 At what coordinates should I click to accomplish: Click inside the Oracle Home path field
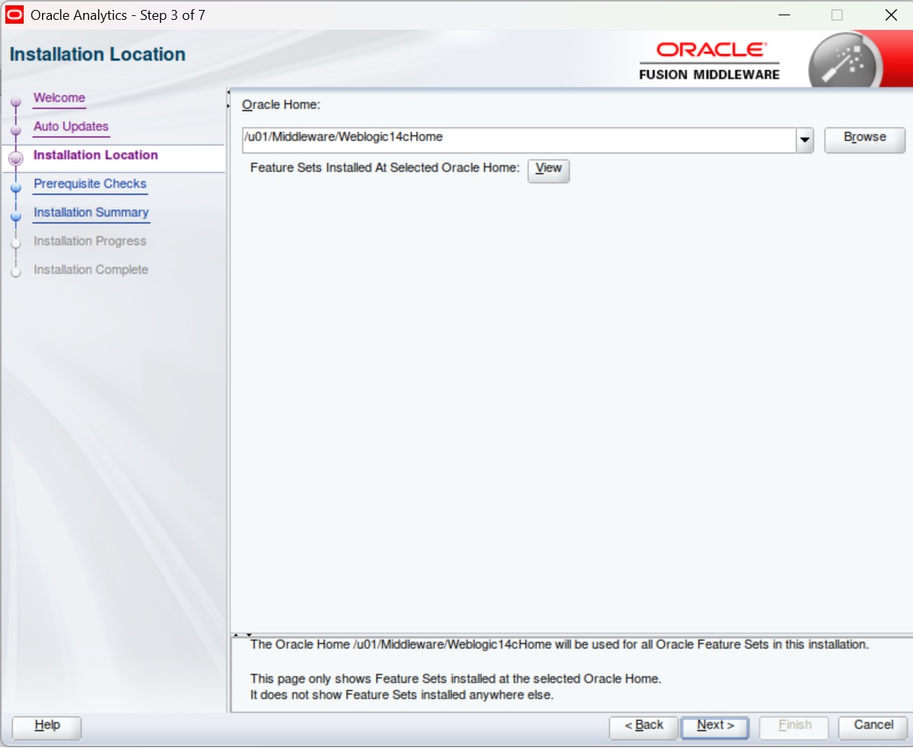pyautogui.click(x=519, y=141)
